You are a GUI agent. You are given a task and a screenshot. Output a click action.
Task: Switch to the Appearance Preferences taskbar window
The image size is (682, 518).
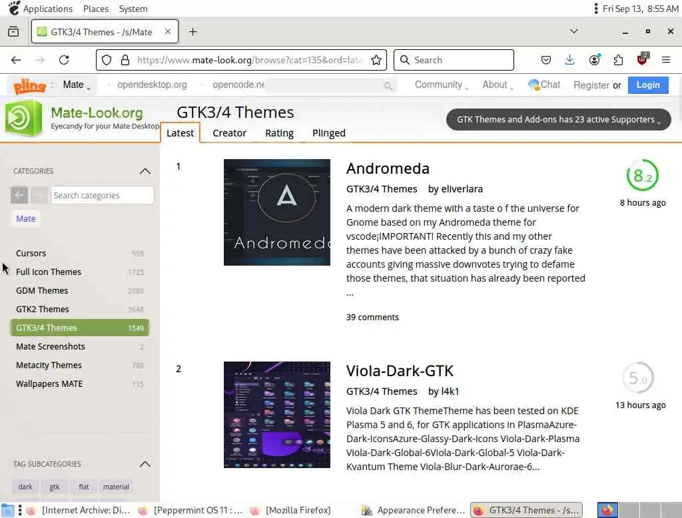[414, 510]
